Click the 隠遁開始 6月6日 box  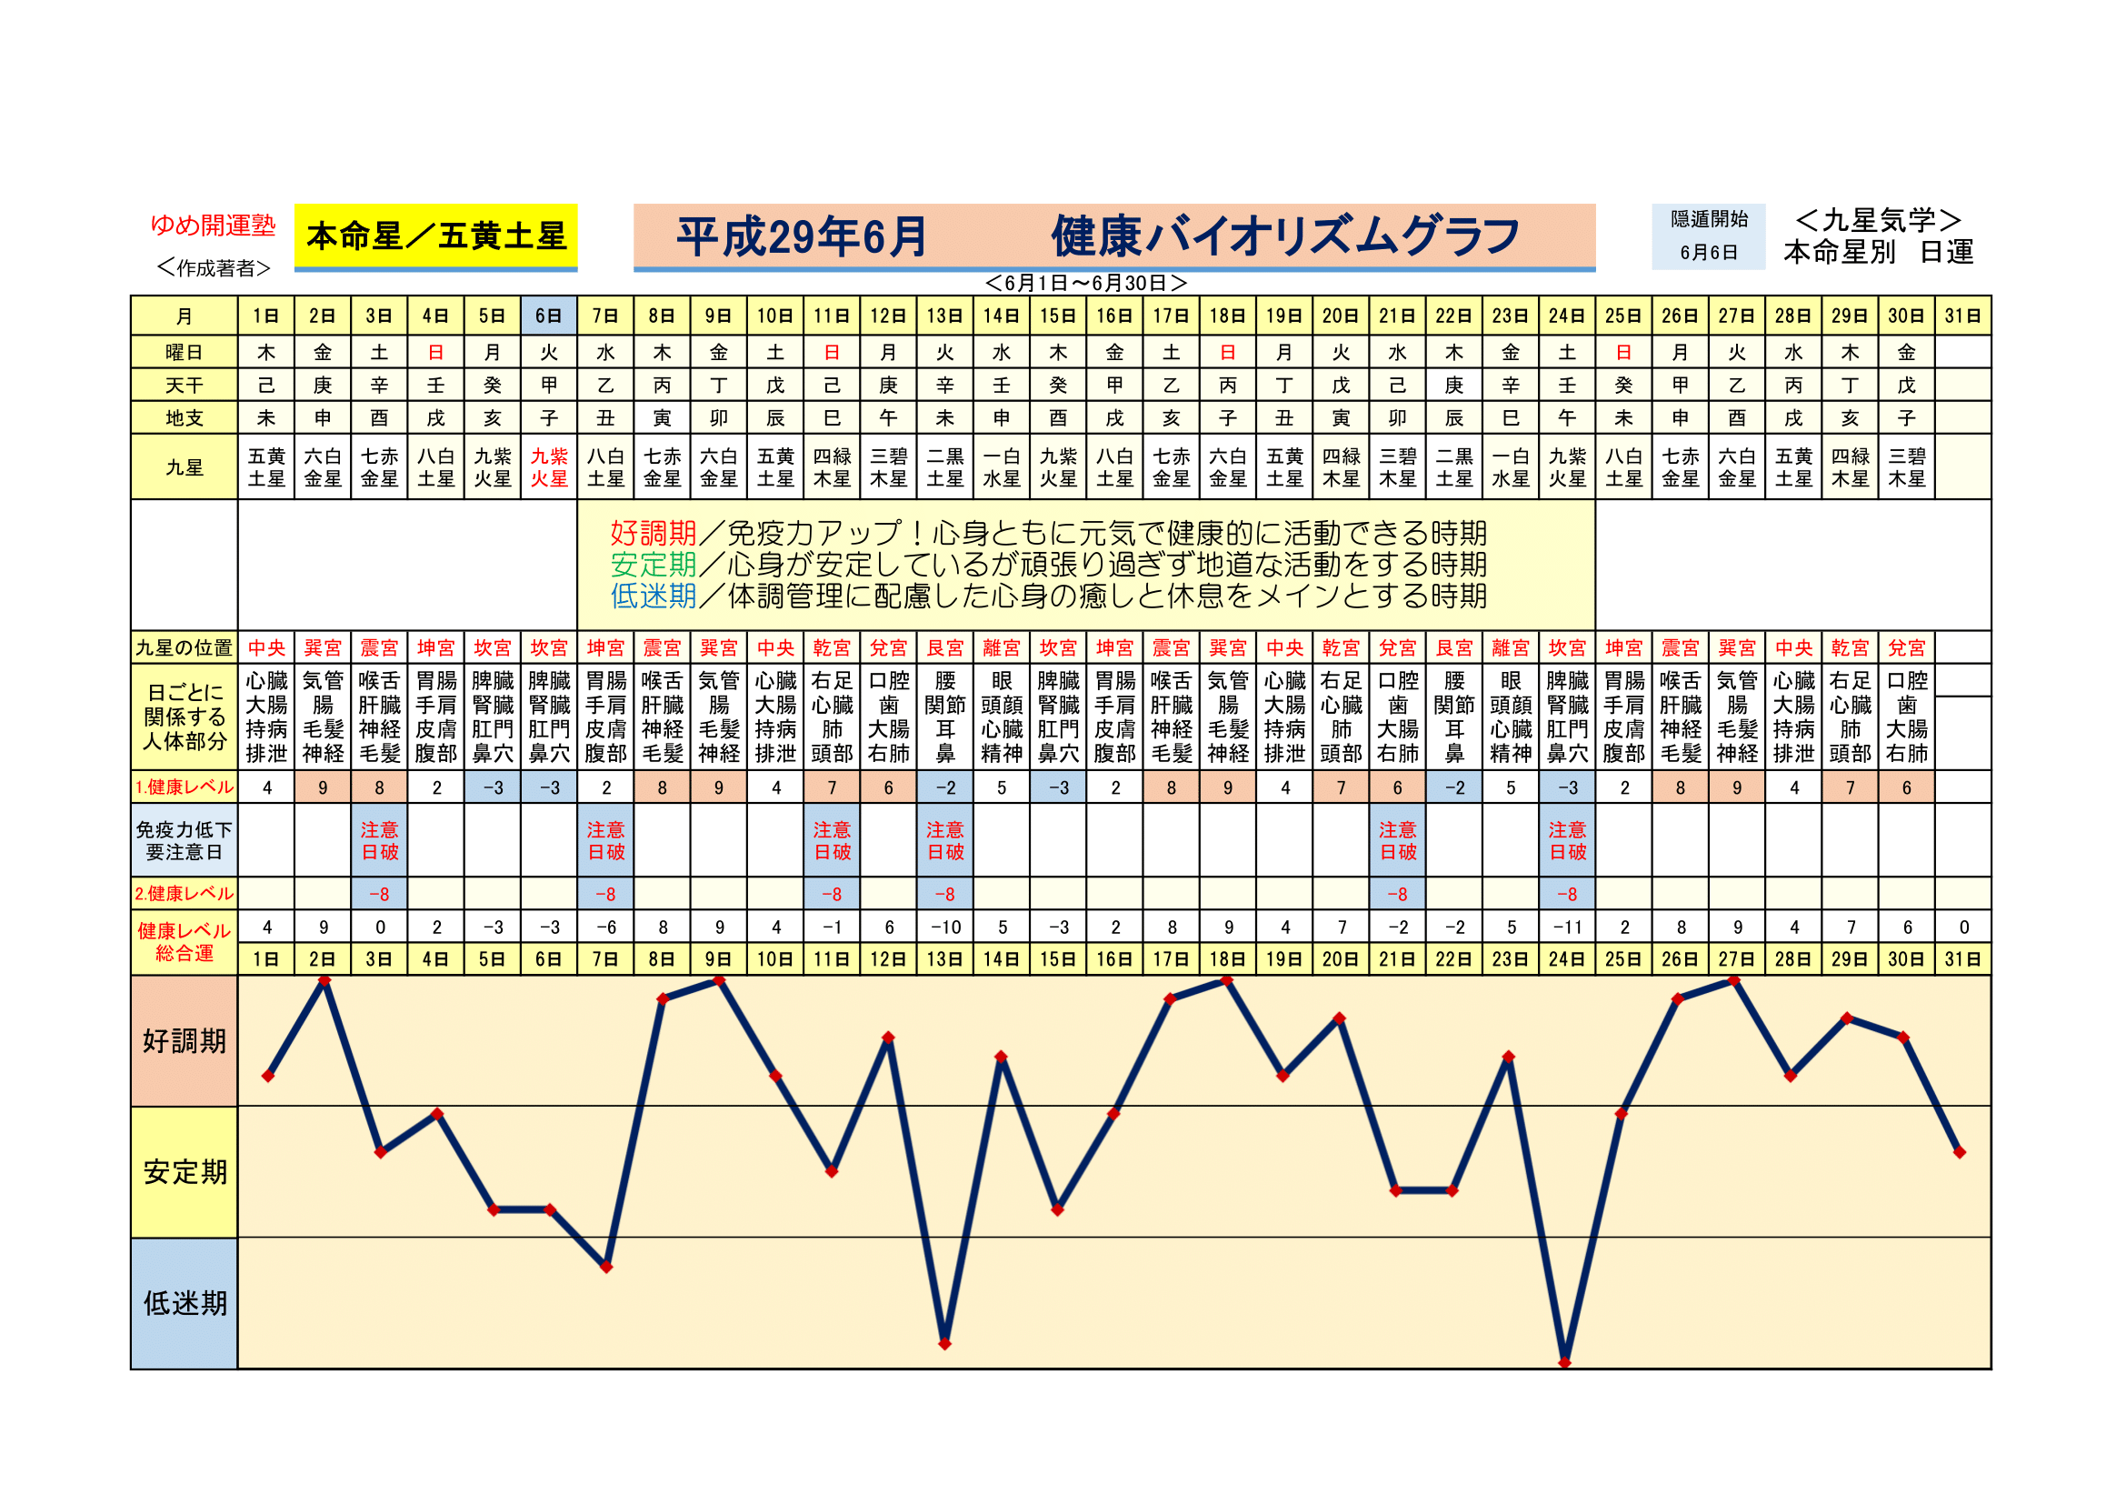coord(1708,236)
